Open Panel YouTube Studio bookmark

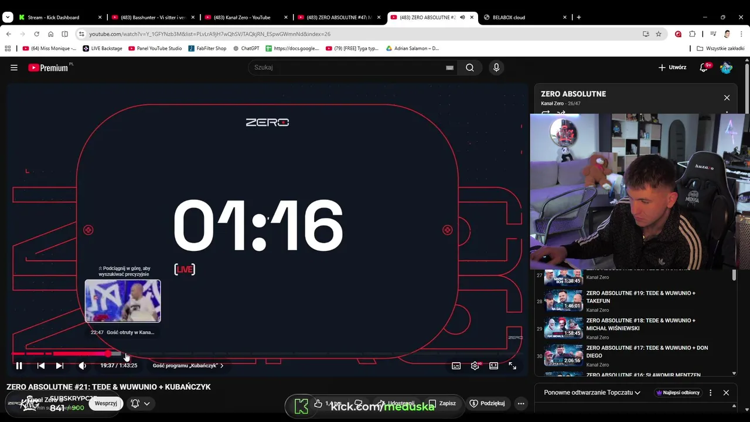pos(155,49)
